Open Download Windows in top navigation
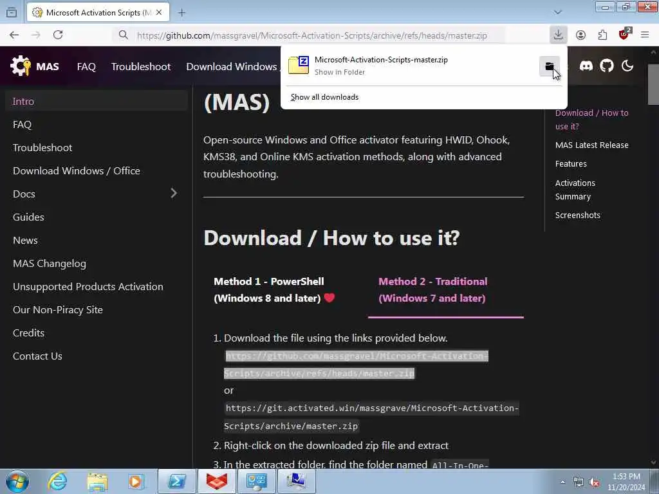The image size is (659, 494). (232, 66)
